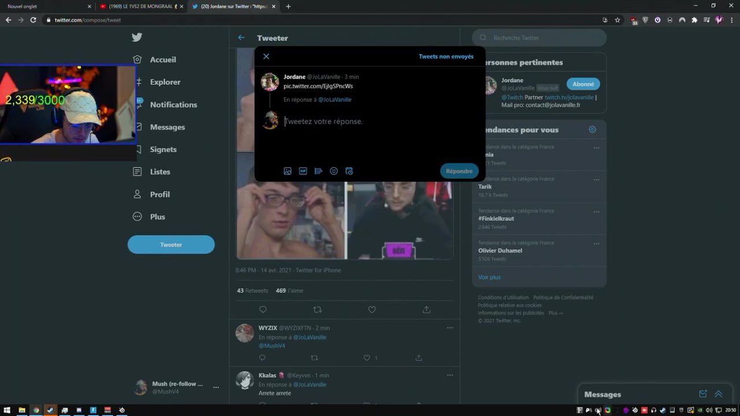Open the glasses meme image
Image resolution: width=740 pixels, height=416 pixels.
click(x=290, y=221)
